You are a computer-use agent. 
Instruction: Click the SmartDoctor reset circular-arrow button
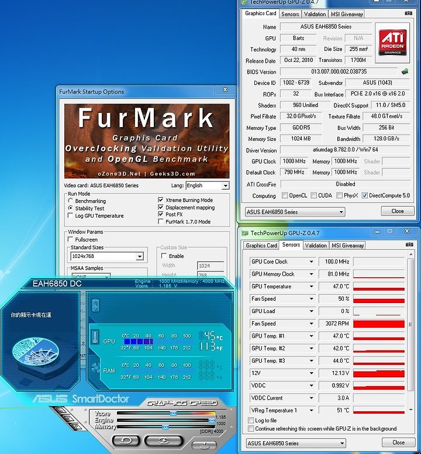[x=126, y=441]
